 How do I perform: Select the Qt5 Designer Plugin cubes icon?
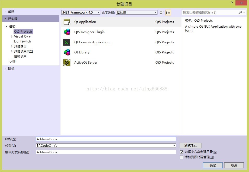pos(67,32)
